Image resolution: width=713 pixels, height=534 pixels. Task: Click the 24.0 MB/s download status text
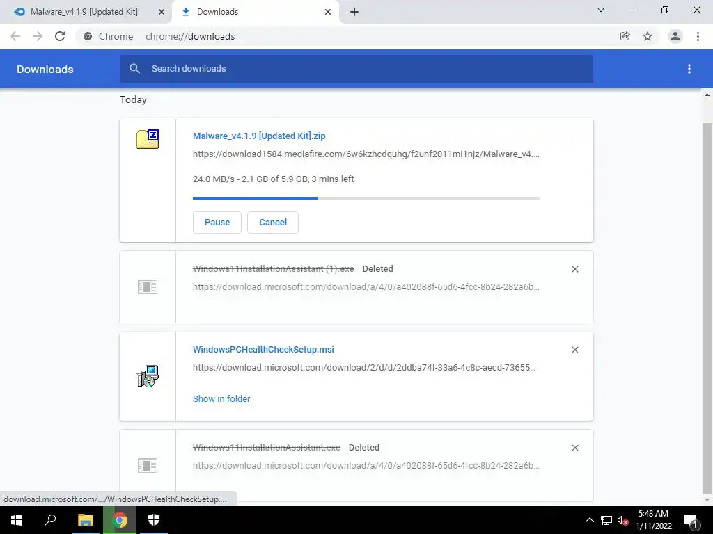click(273, 179)
